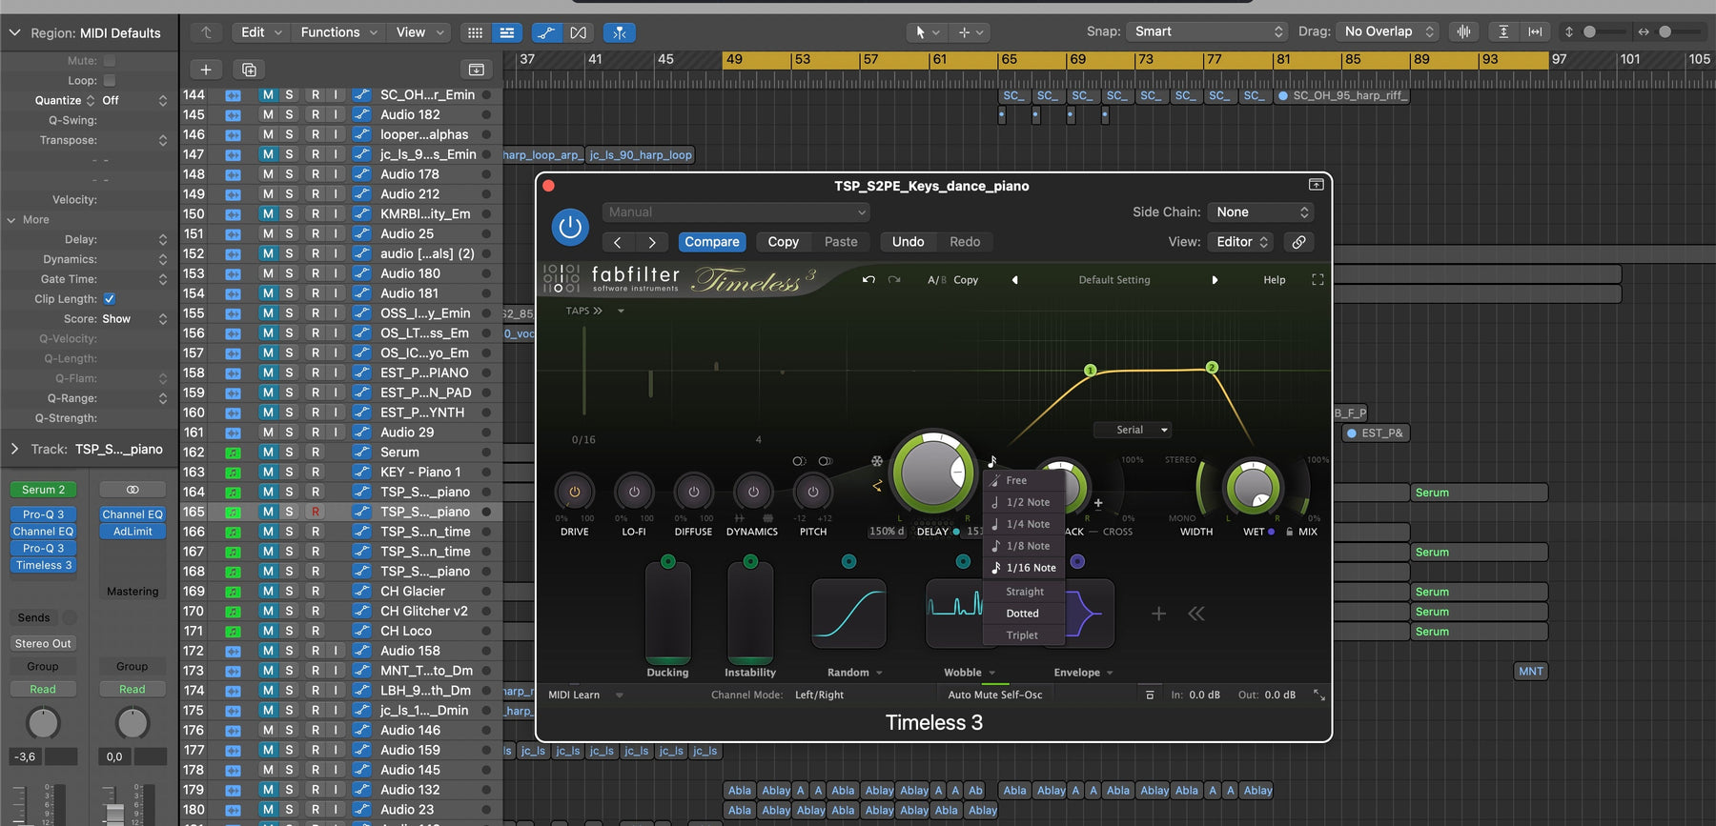The width and height of the screenshot is (1716, 826).
Task: Click the FabFilter Help button
Action: point(1275,280)
